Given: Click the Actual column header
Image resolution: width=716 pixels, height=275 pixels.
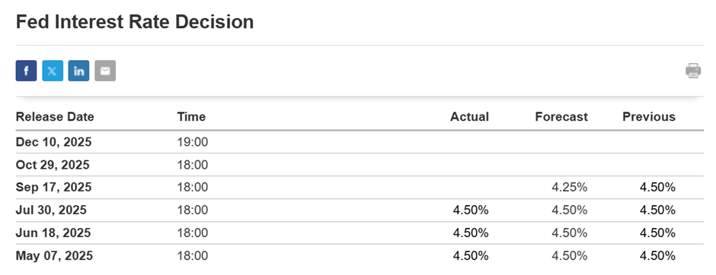Looking at the screenshot, I should coord(469,116).
